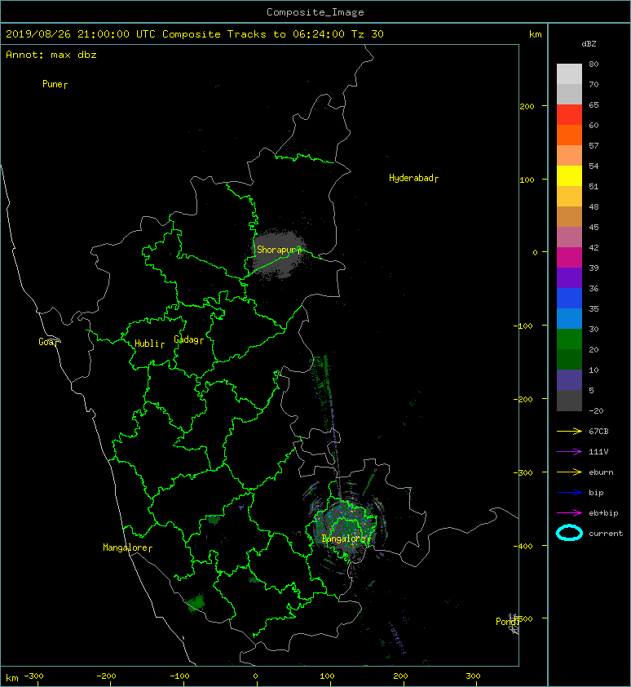Viewport: 631px width, 687px height.
Task: Click the eburn arrow legend icon
Action: point(569,472)
